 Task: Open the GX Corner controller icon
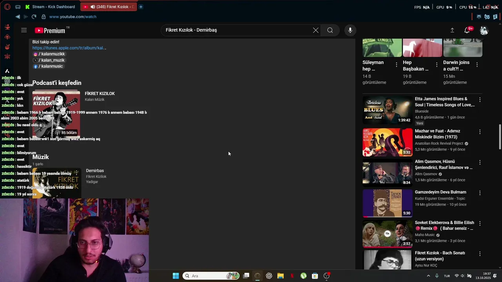tap(18, 7)
